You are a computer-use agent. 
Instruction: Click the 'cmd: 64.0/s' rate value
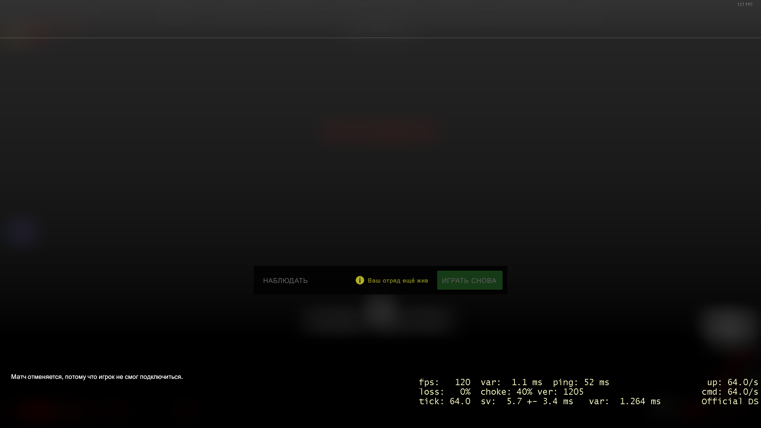[730, 392]
